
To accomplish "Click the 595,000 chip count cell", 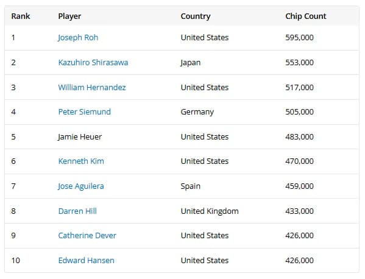I will click(300, 38).
